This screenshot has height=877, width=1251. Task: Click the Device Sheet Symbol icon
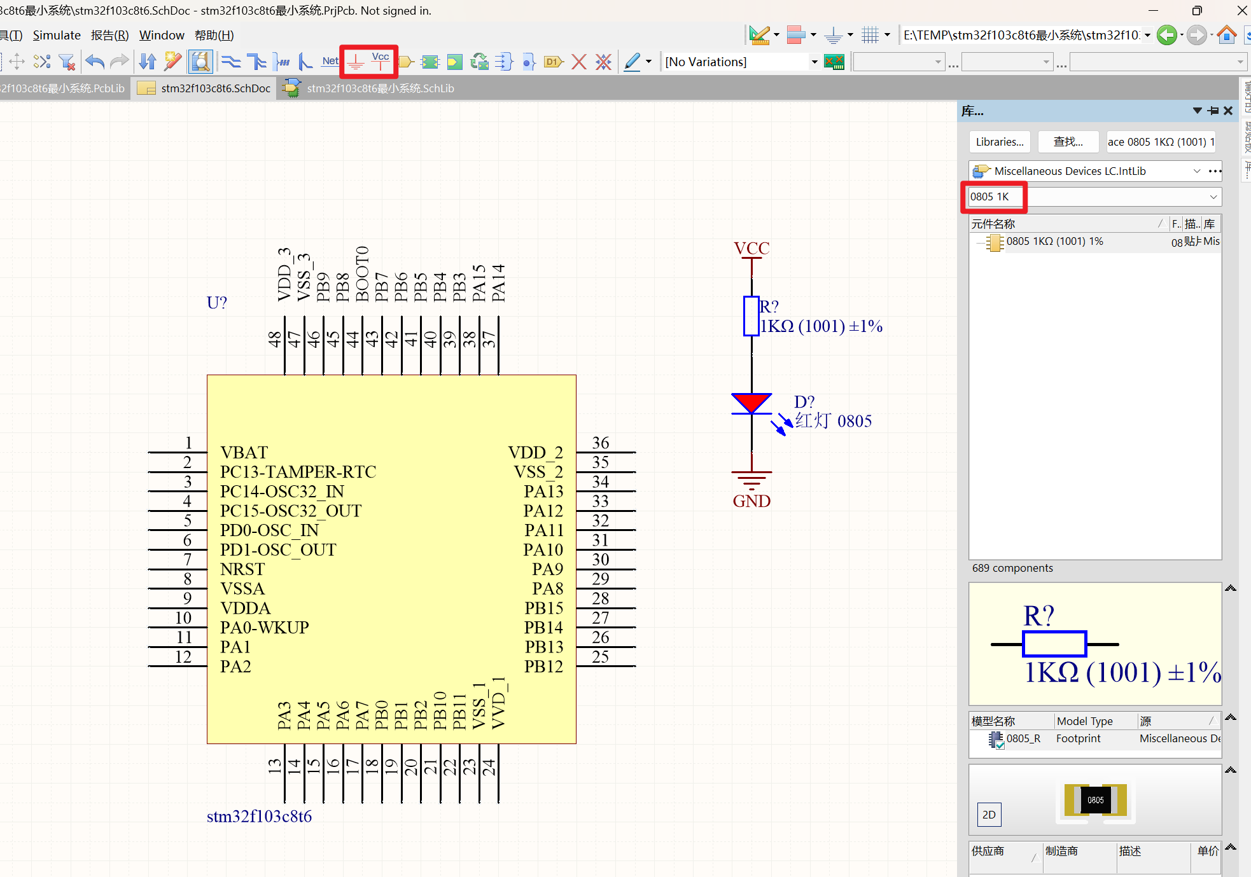(x=479, y=62)
